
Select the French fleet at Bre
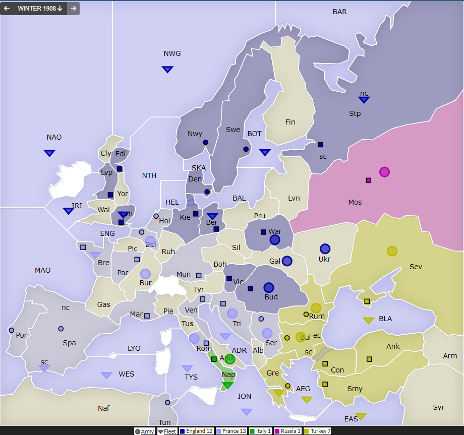[95, 255]
